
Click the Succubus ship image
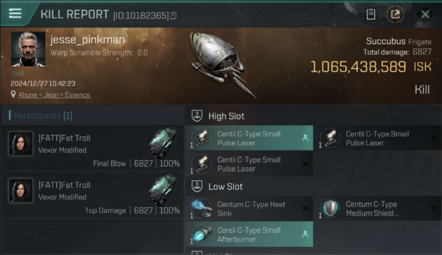(x=222, y=64)
